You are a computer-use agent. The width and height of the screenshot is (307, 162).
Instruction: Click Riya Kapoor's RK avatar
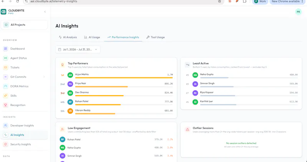195,93
